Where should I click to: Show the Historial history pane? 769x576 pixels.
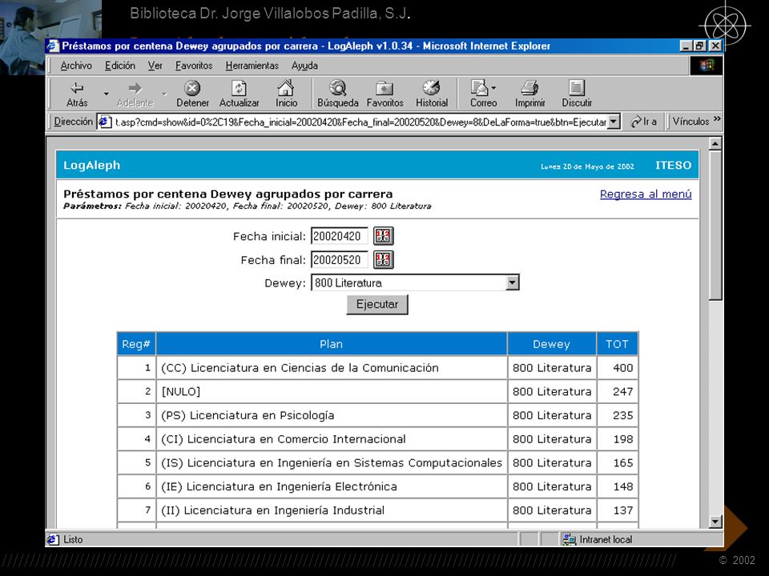tap(432, 94)
